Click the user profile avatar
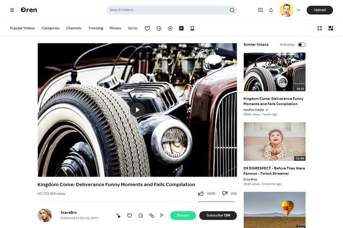343x228 pixels. click(287, 10)
